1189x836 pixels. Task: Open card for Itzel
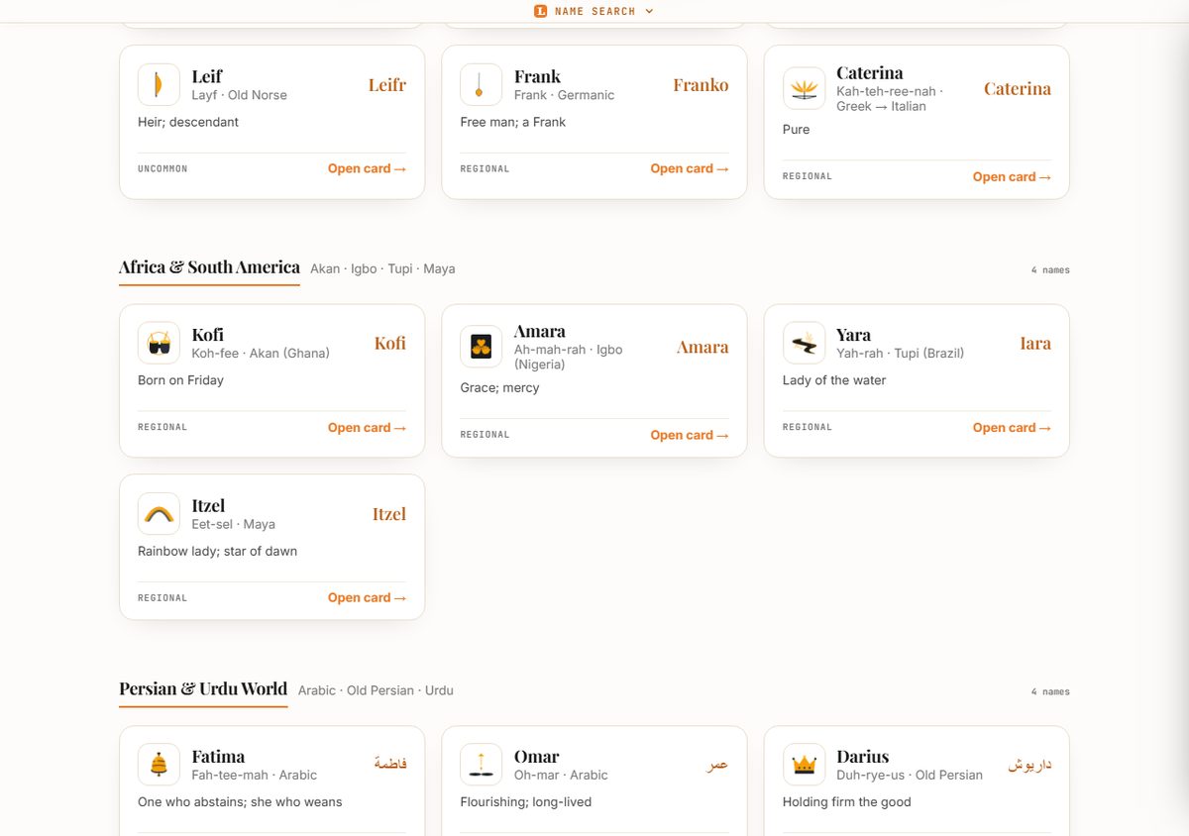click(367, 597)
